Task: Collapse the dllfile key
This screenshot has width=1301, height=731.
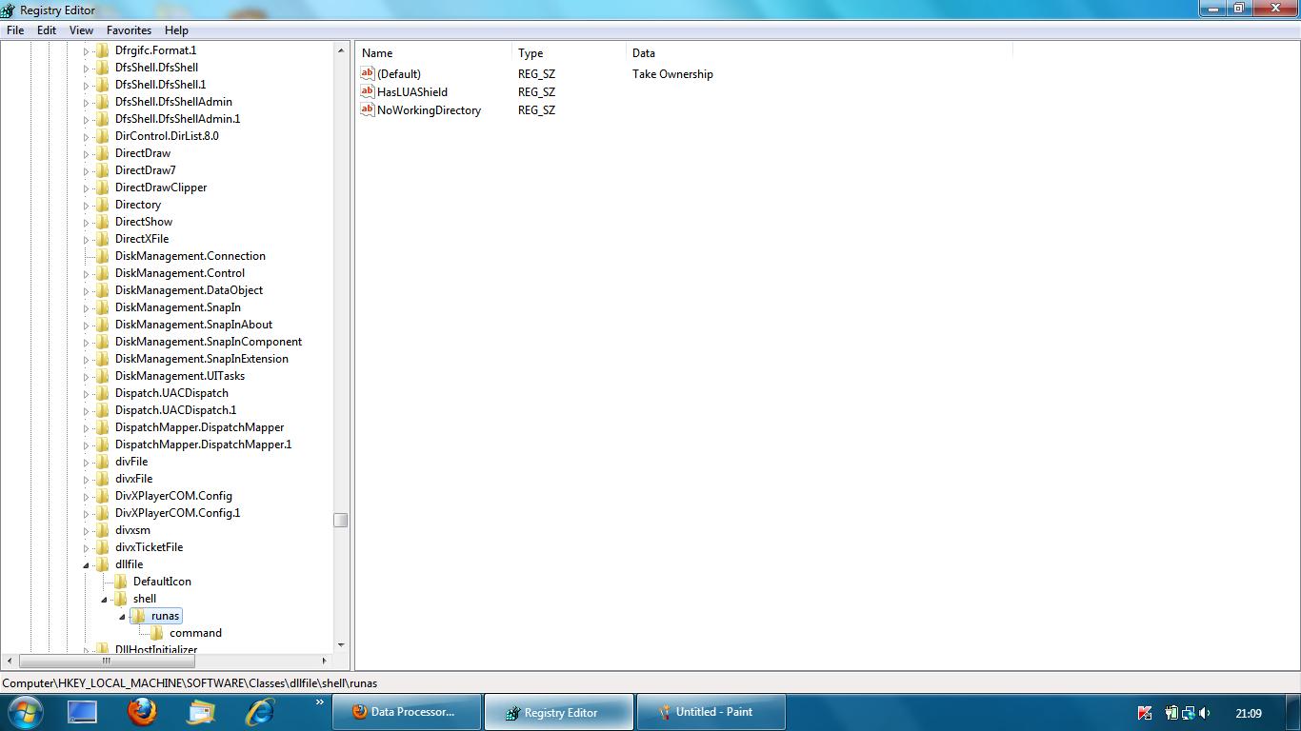Action: pos(86,564)
